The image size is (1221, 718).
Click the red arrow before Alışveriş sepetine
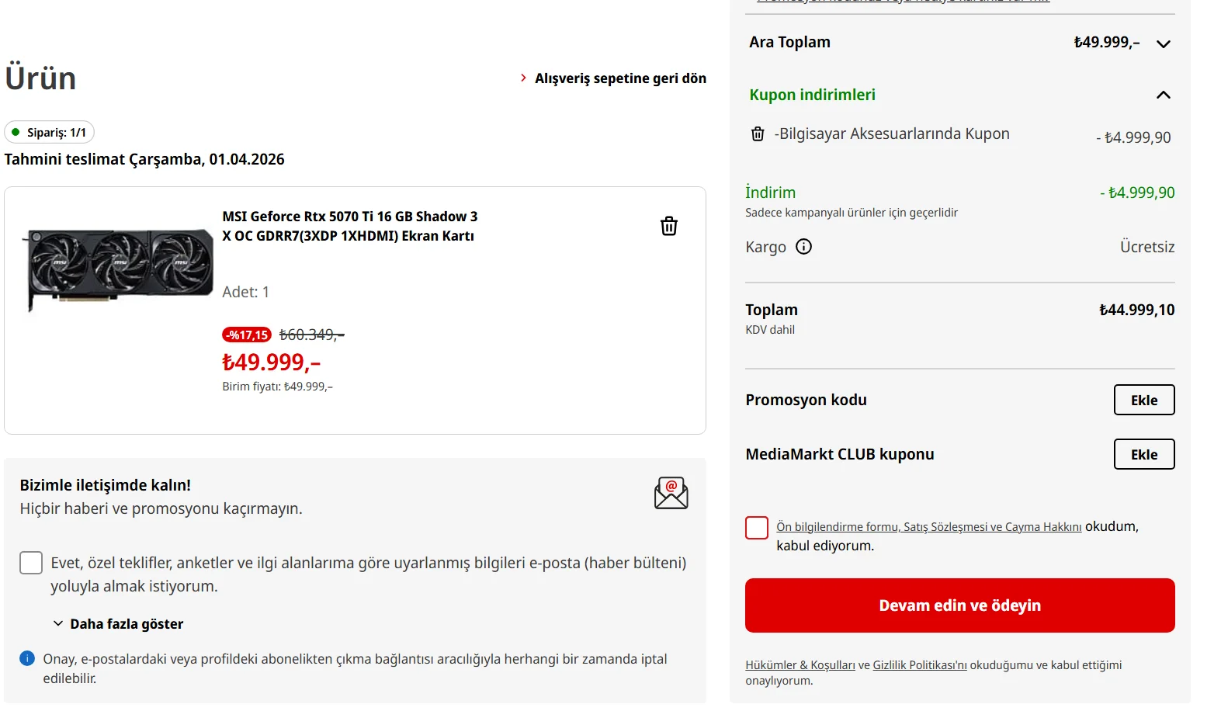point(523,78)
